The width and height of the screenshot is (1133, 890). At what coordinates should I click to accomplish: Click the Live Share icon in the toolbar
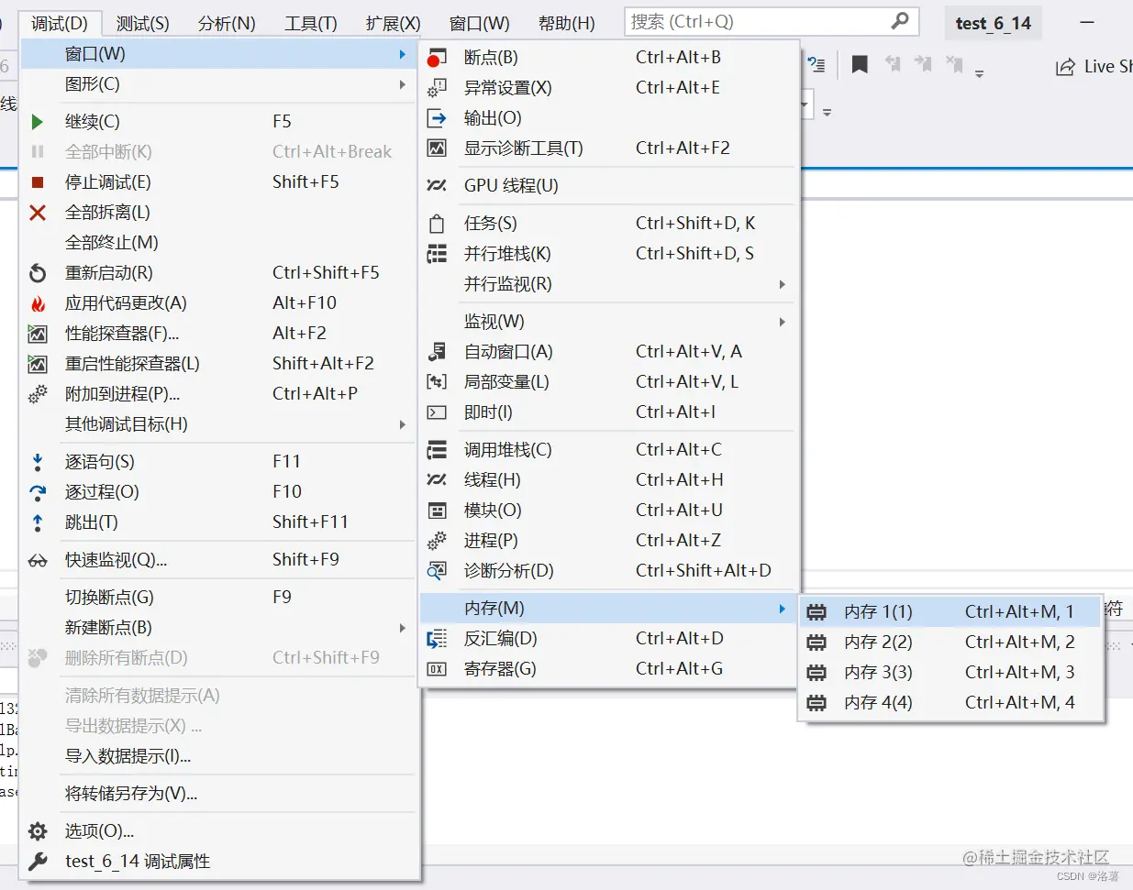coord(1065,66)
